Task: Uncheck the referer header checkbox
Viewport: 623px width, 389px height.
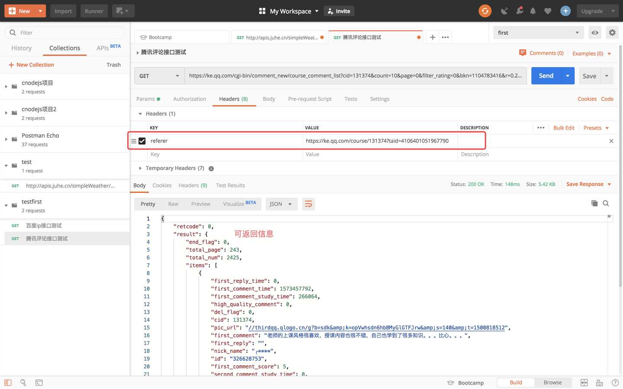Action: (142, 141)
